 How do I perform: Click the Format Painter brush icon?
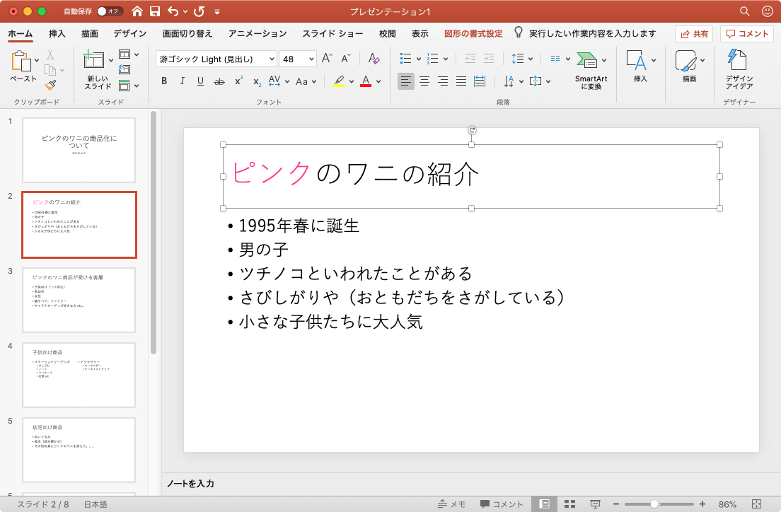(50, 85)
